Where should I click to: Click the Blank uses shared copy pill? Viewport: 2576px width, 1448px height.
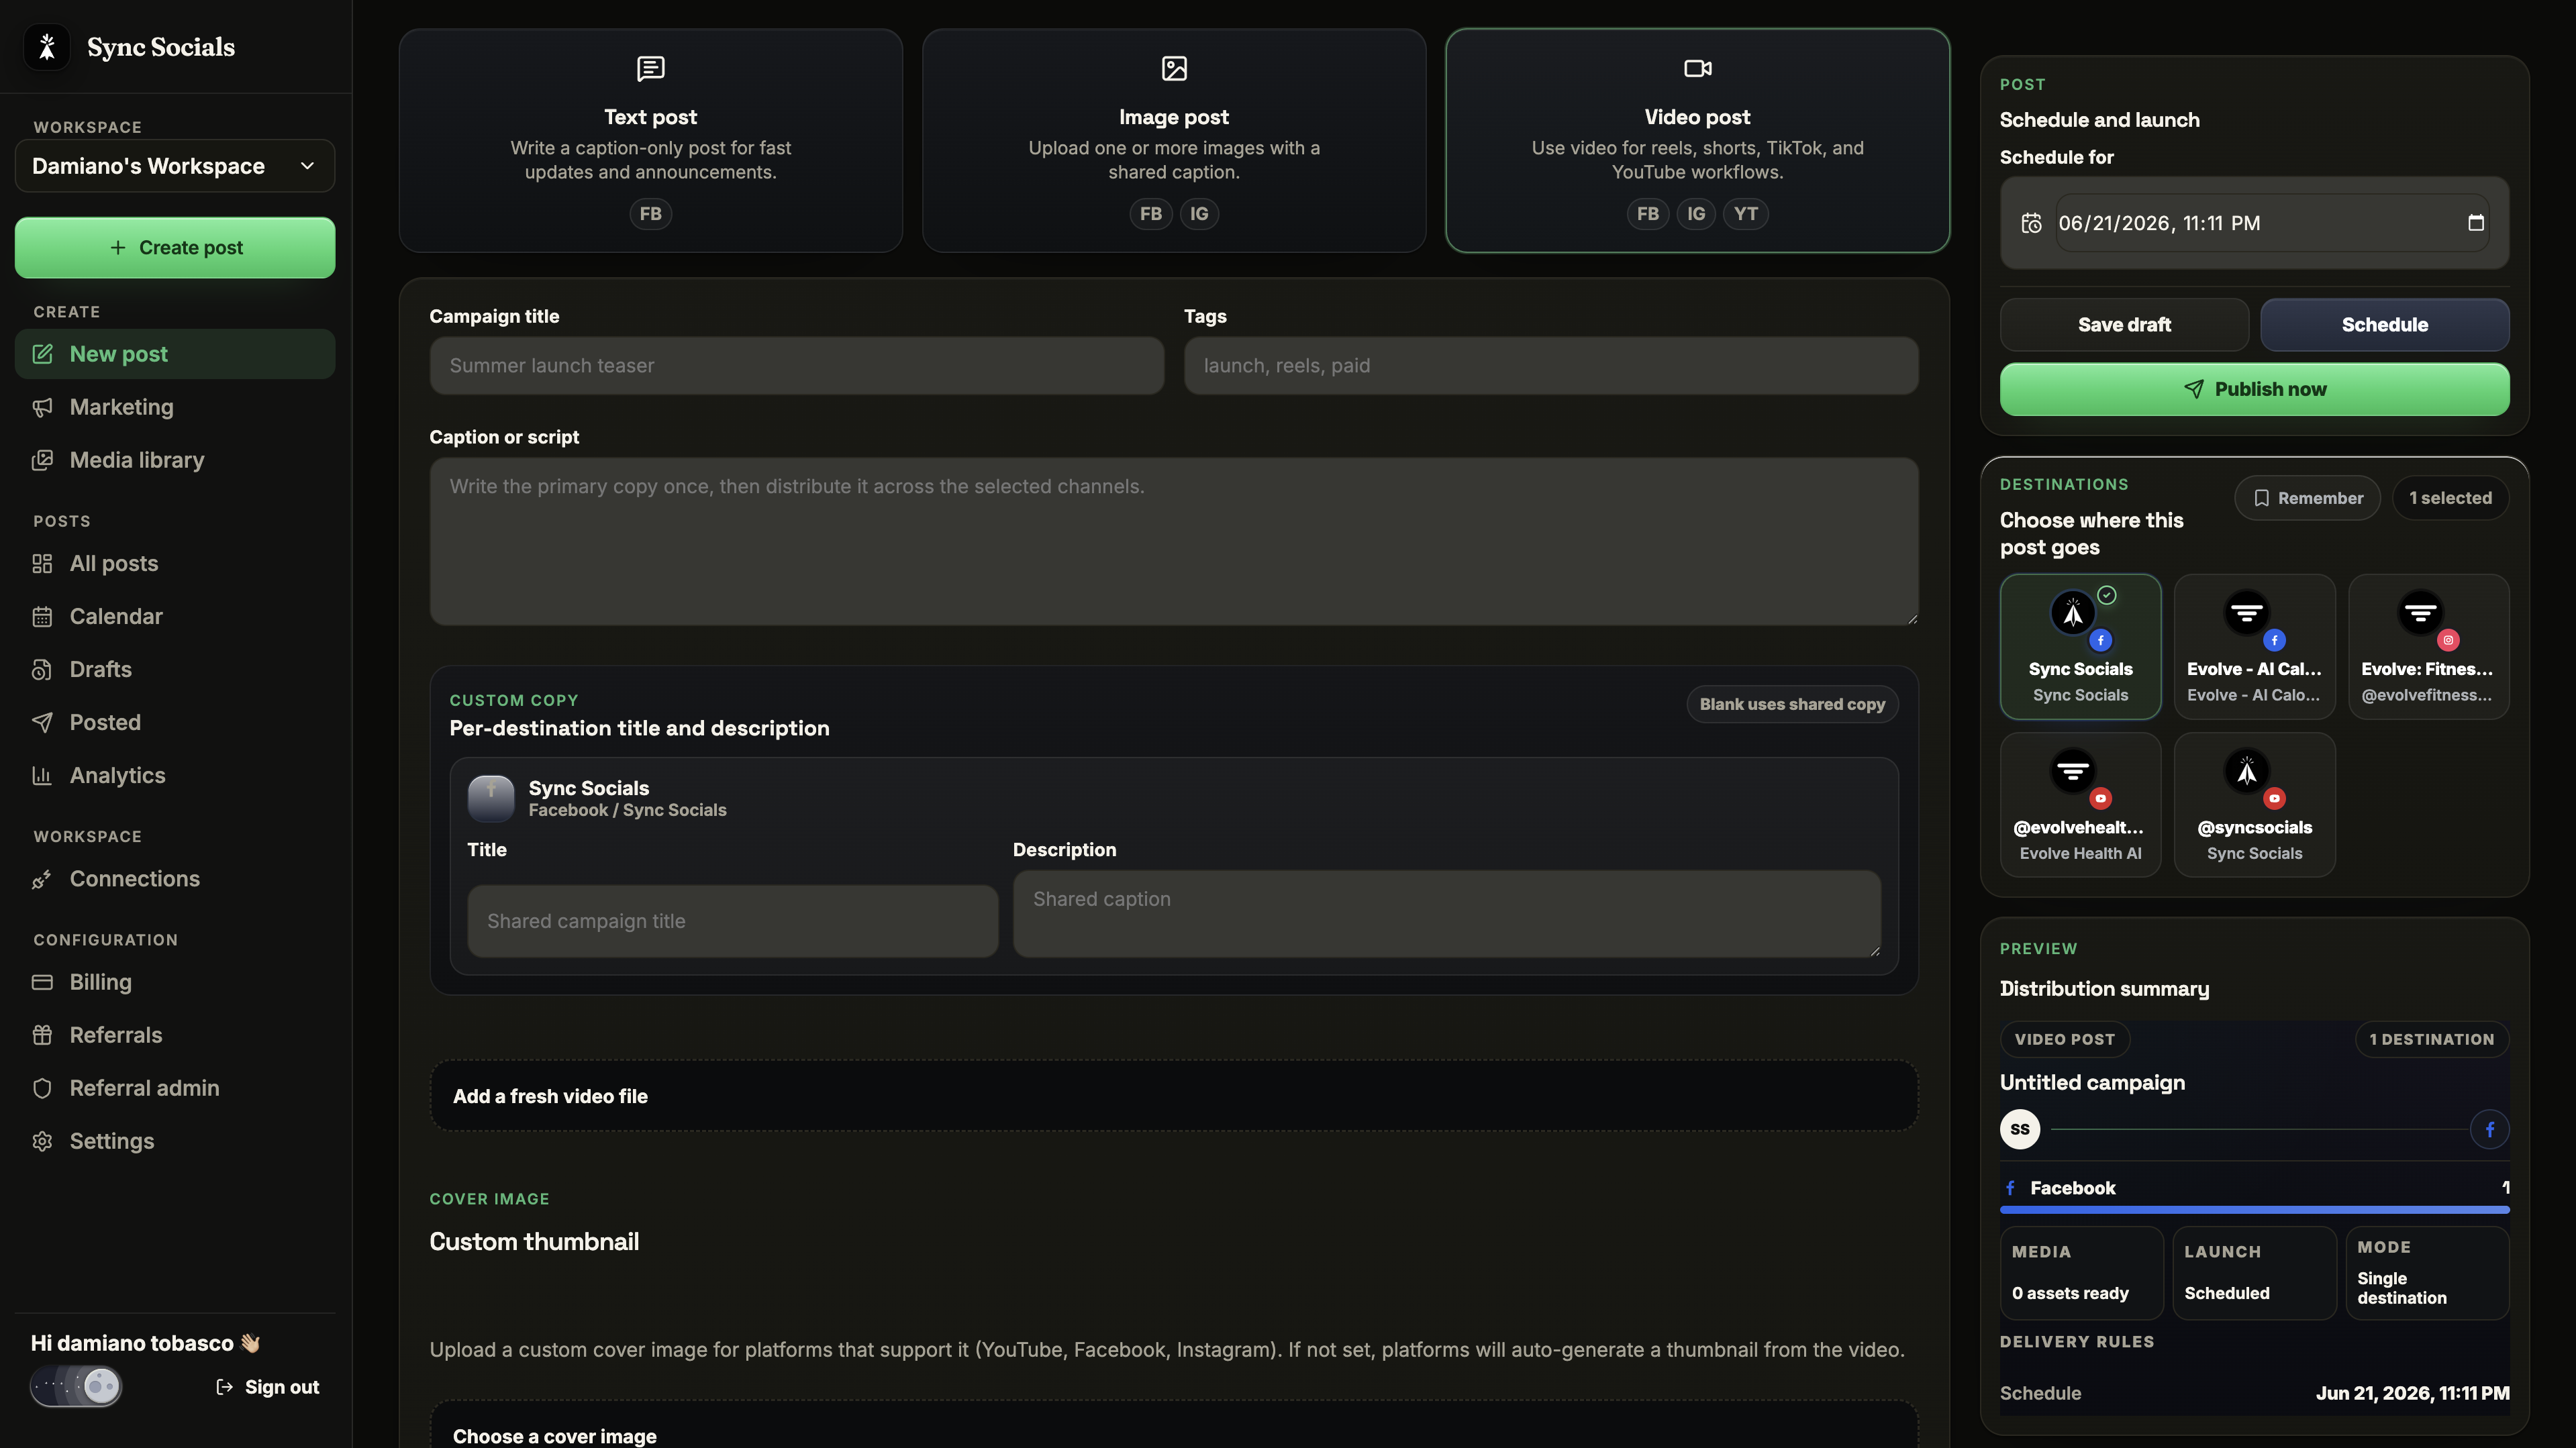click(1792, 704)
